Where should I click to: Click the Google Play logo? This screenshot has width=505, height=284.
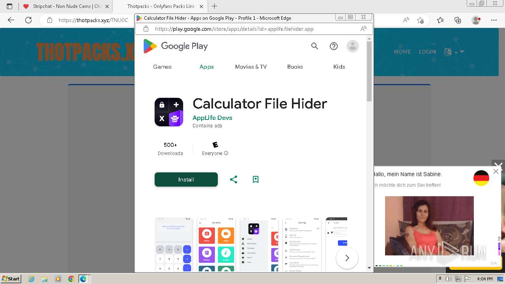176,46
